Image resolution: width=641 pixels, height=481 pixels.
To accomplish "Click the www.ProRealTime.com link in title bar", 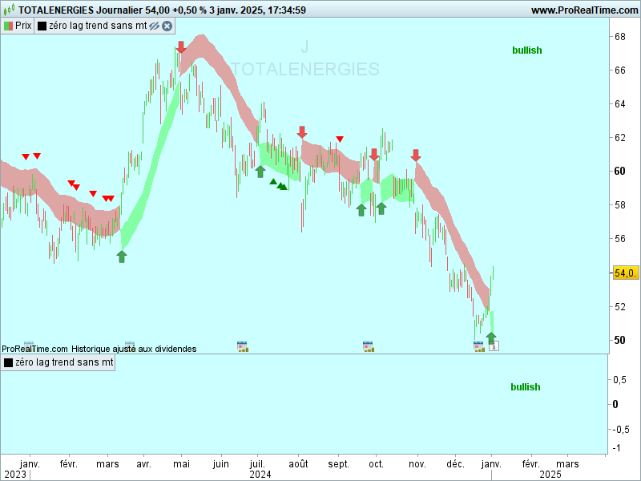I will coord(585,10).
